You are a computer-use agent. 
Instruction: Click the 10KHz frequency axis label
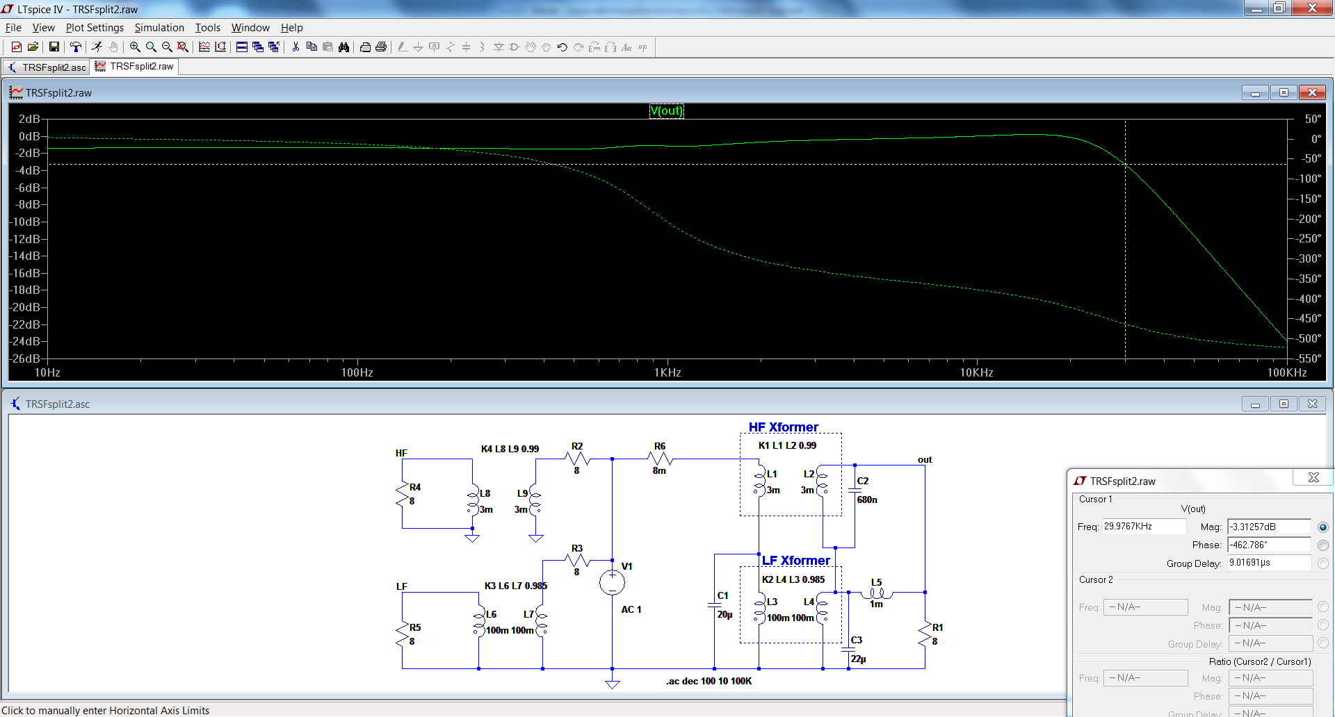(976, 372)
